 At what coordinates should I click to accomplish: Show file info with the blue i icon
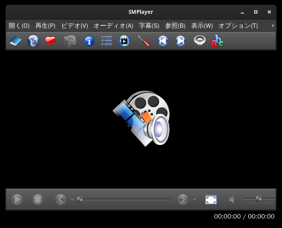pyautogui.click(x=89, y=41)
